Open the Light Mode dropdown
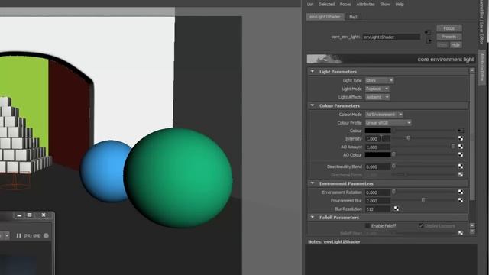The image size is (489, 275). [377, 89]
